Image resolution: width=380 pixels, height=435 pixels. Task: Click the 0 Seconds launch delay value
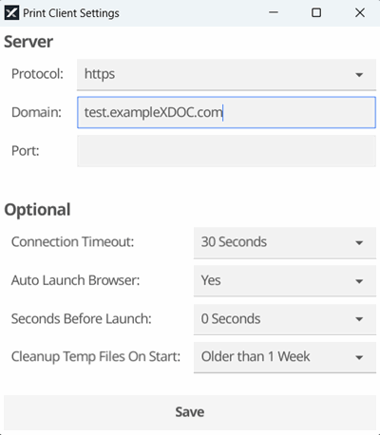[231, 318]
